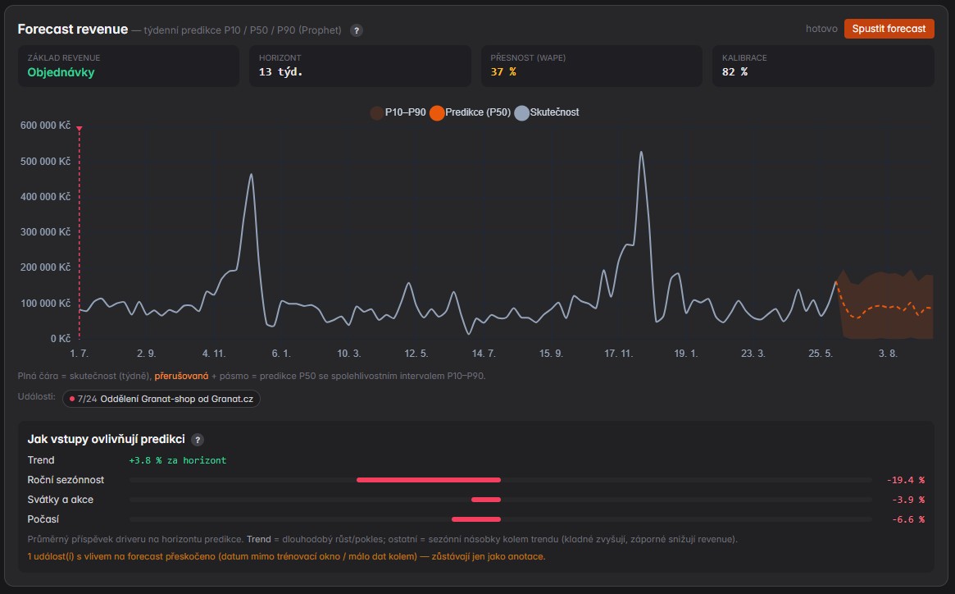Click help icon next to Forecast revenue title
The height and width of the screenshot is (594, 955).
point(357,30)
